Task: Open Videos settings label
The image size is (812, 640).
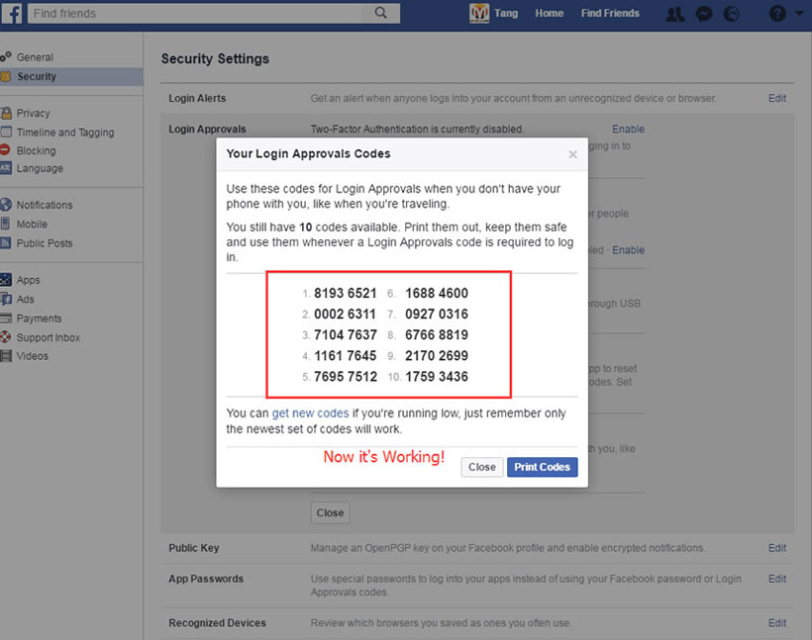Action: [32, 356]
